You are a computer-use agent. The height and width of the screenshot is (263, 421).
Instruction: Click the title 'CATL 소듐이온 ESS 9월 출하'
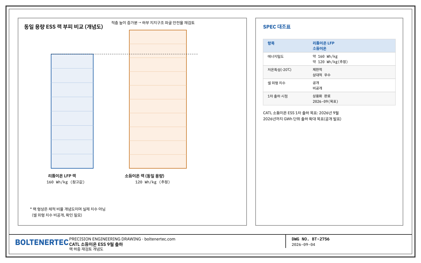click(96, 244)
